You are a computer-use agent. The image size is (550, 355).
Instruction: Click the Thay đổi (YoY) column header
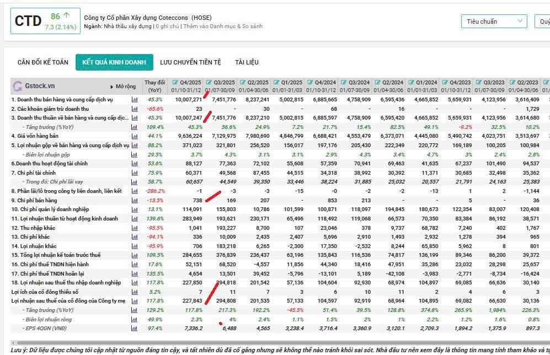[x=154, y=86]
